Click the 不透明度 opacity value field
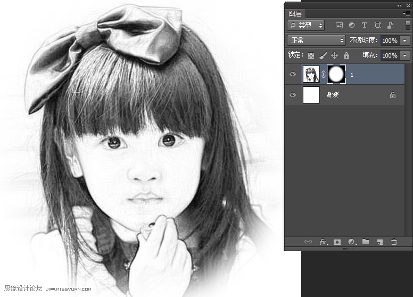Screen dimensions: 413x297 [390, 41]
